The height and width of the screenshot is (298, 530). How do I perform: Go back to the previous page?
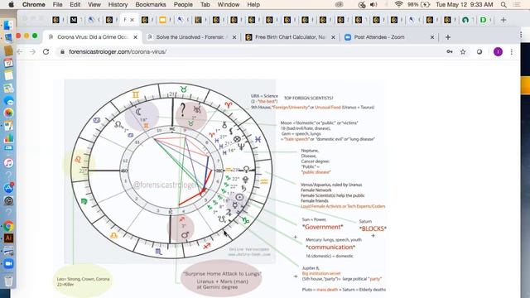click(20, 51)
